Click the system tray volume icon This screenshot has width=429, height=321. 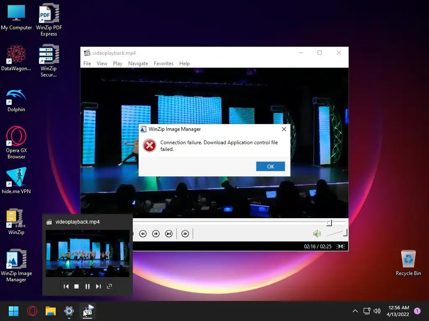[377, 311]
